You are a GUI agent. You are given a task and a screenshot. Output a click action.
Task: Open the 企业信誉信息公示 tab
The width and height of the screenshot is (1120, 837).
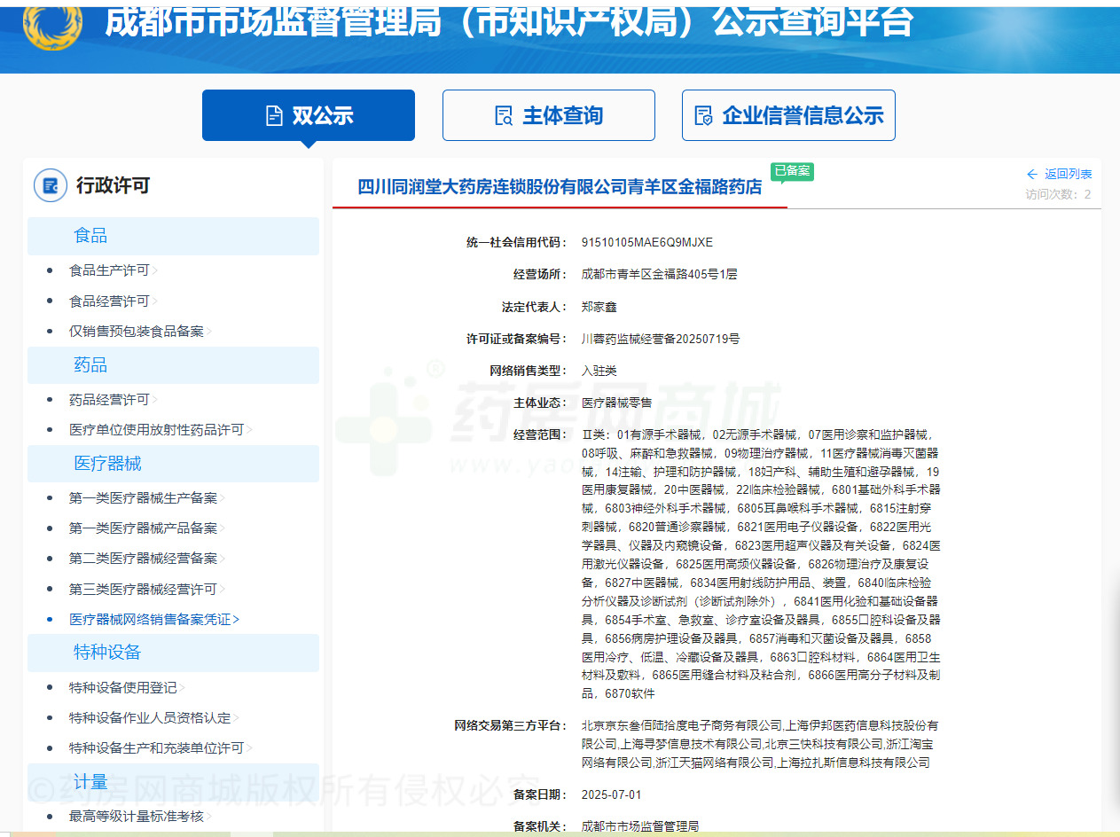tap(788, 115)
